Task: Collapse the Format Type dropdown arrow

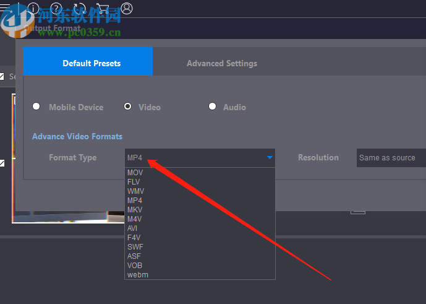Action: (x=270, y=158)
